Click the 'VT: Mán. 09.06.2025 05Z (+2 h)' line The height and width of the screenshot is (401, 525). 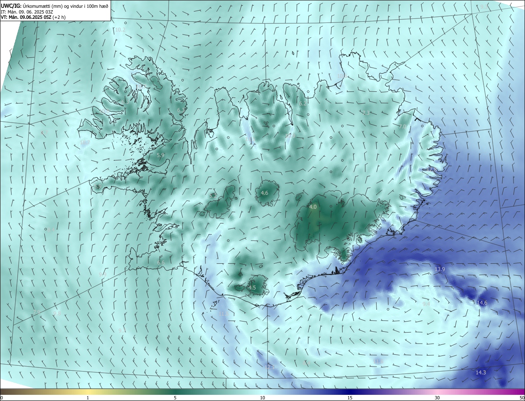click(33, 17)
